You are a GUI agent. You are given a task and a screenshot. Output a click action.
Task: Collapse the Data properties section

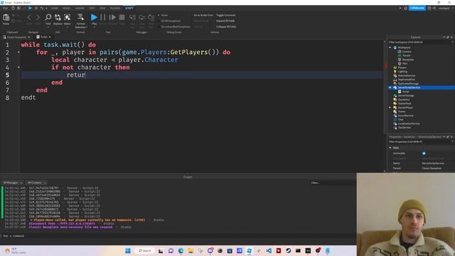point(390,148)
